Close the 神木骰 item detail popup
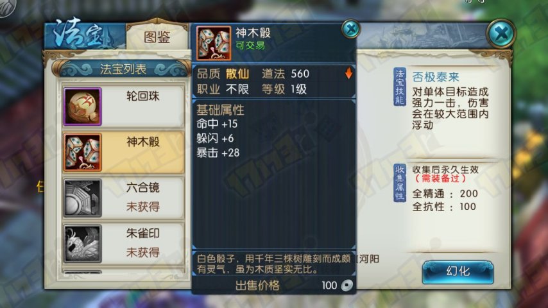 point(350,28)
